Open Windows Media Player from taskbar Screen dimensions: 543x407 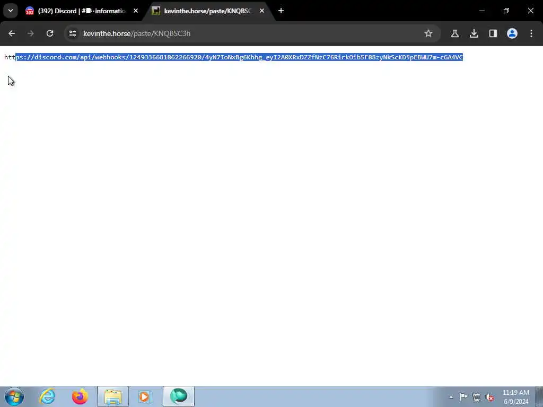pos(144,396)
